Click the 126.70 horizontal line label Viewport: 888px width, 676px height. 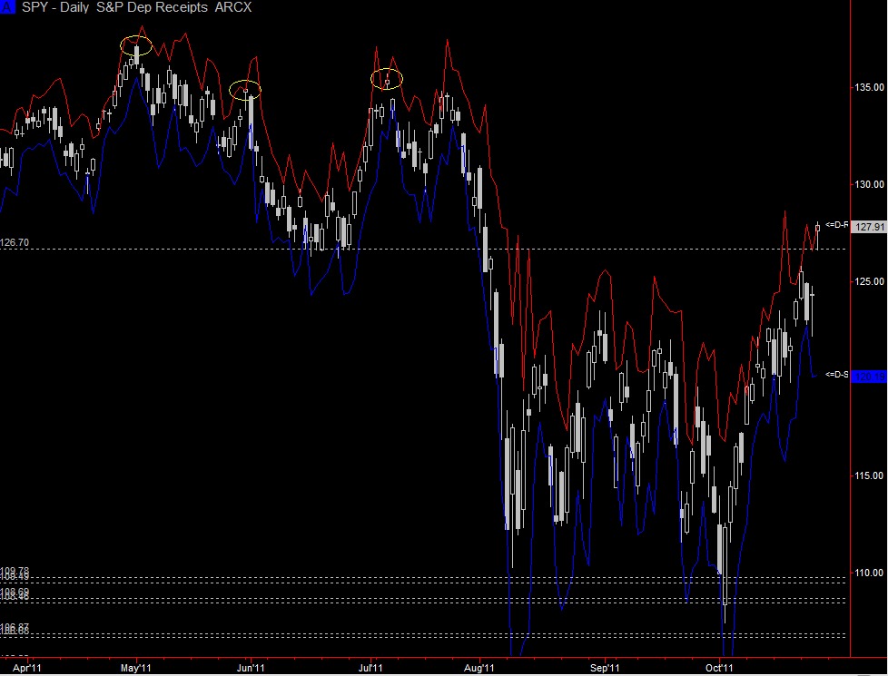pos(15,242)
